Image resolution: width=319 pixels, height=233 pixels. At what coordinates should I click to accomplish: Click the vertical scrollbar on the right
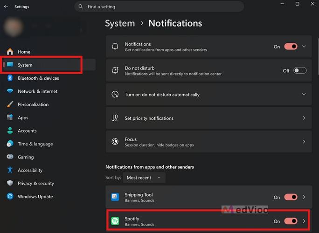(318, 56)
